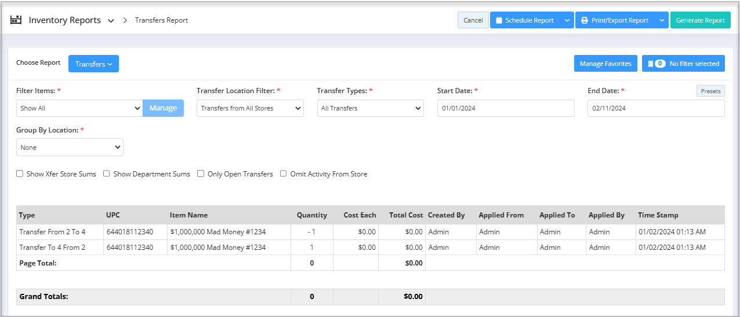The height and width of the screenshot is (317, 740).
Task: Enable Show Department Sums checkbox
Action: [107, 174]
